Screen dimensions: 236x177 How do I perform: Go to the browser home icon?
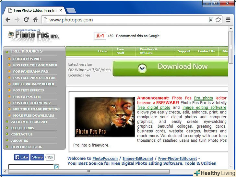point(36,19)
